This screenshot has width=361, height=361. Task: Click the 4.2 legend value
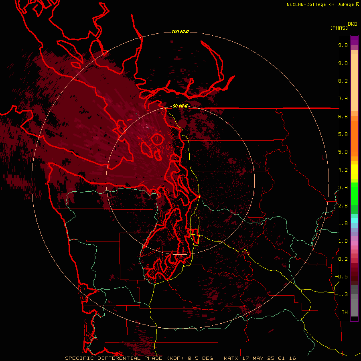343,170
